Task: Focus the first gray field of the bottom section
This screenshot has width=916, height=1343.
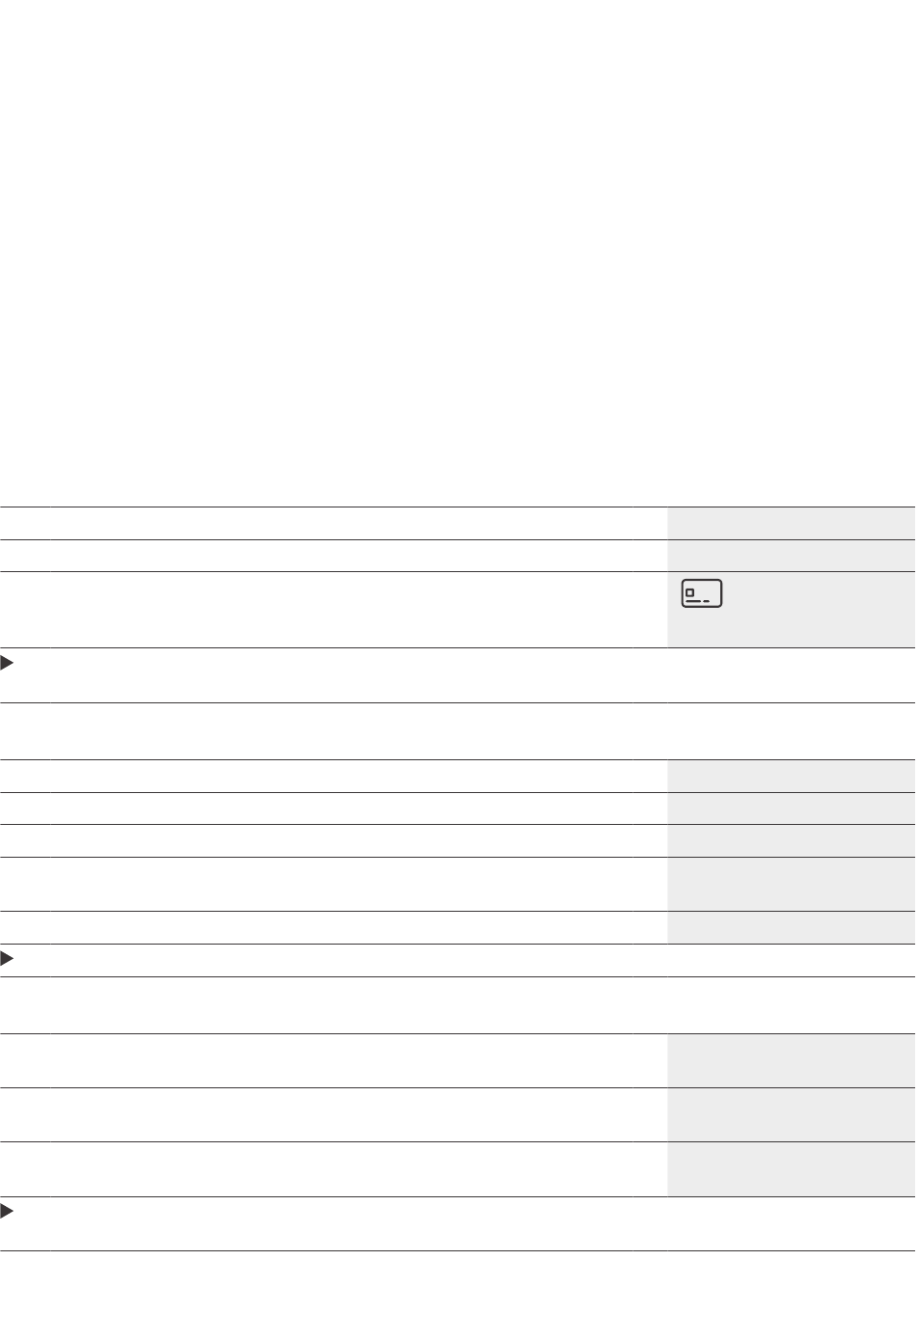Action: point(791,1060)
